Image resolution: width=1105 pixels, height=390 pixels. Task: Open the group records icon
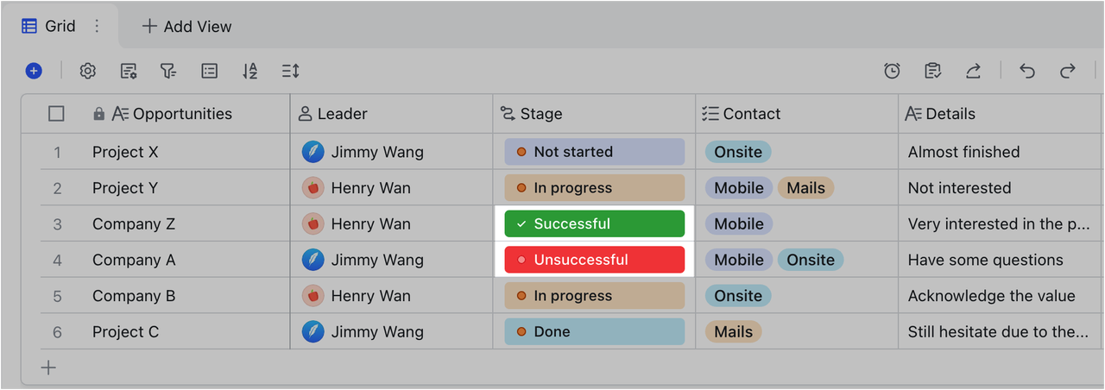(x=209, y=71)
